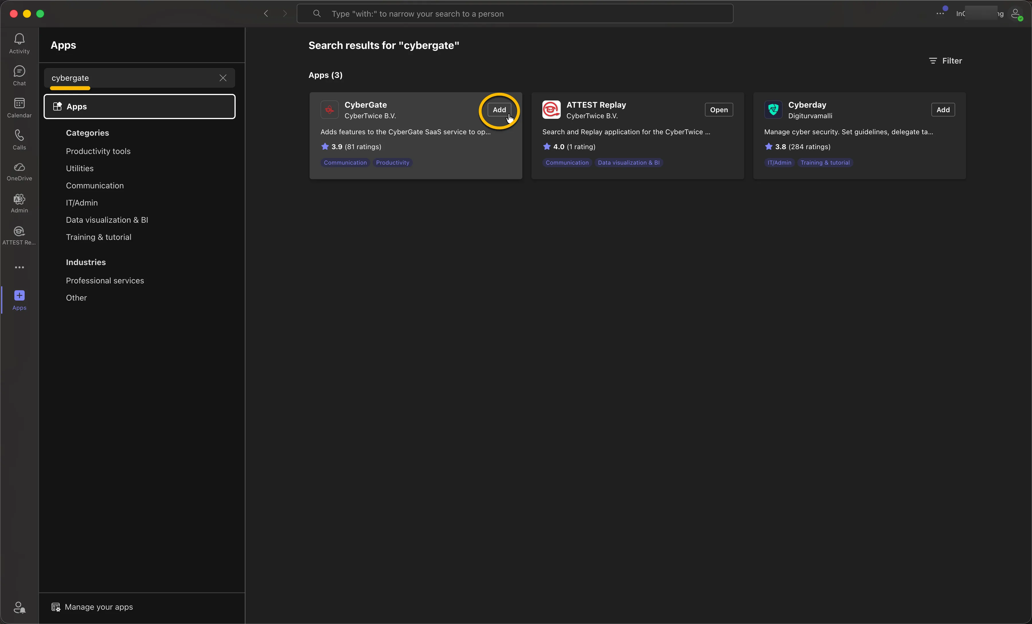
Task: Click the Cyberday app logo
Action: 773,110
